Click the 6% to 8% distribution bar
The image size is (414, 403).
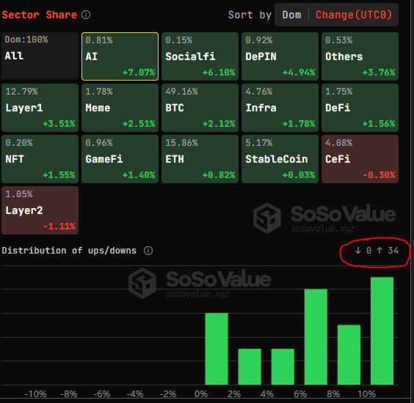(316, 337)
